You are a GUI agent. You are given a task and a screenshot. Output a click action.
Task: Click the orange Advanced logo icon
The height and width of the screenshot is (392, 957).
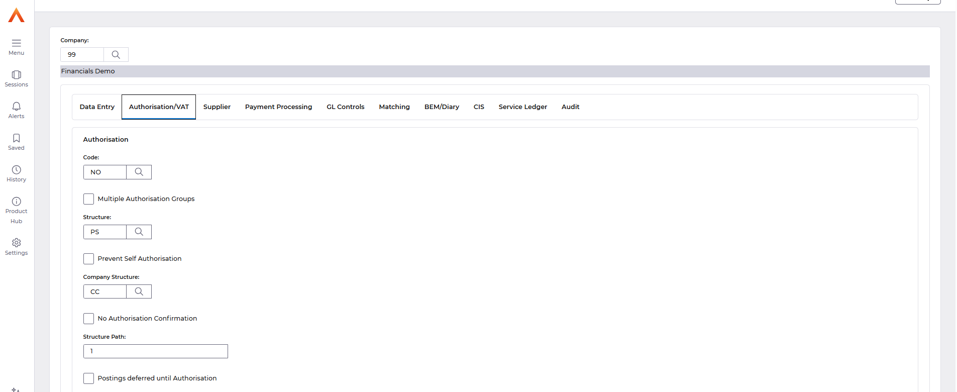16,15
